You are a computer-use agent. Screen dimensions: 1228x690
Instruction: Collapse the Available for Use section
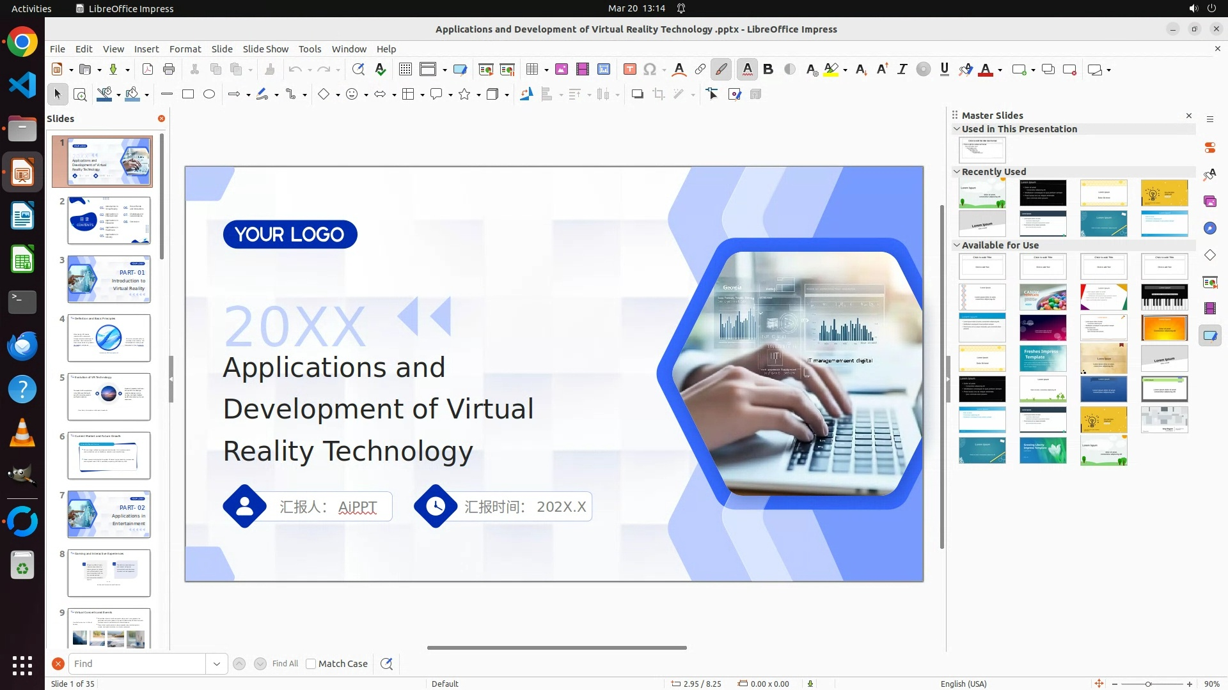point(957,245)
